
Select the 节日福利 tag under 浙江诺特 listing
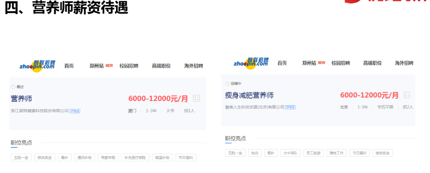tap(186, 158)
